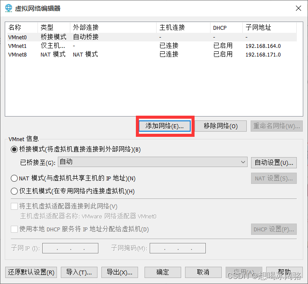
Task: Click into the 子网掩码 input field
Action: pyautogui.click(x=178, y=248)
